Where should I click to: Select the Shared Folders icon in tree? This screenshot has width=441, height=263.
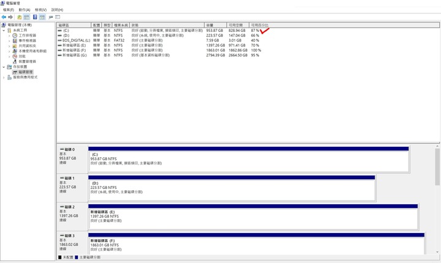[15, 46]
